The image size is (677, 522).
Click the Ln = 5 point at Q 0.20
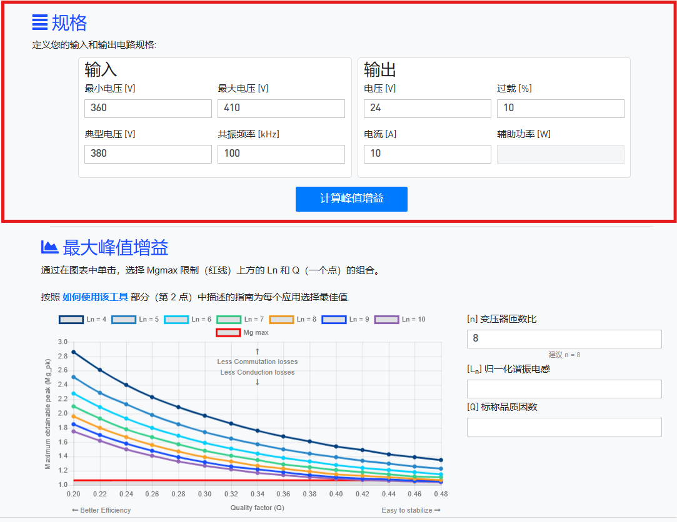[73, 377]
